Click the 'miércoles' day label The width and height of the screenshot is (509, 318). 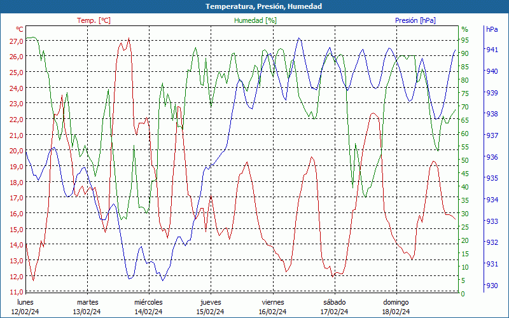click(148, 302)
